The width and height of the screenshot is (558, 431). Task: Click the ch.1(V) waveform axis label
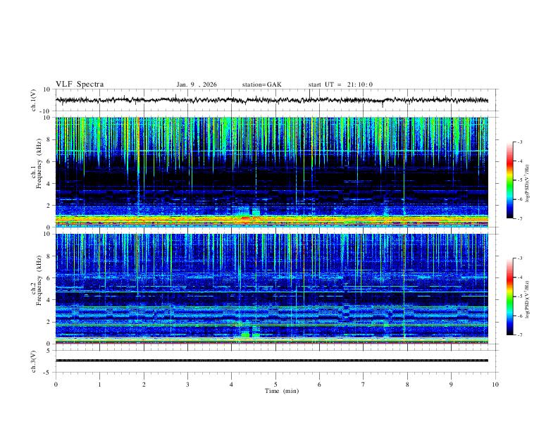[34, 100]
